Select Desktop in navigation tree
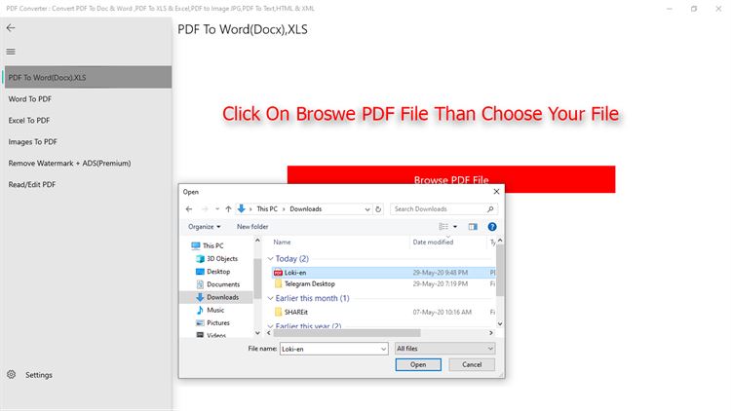Image resolution: width=731 pixels, height=411 pixels. 212,271
